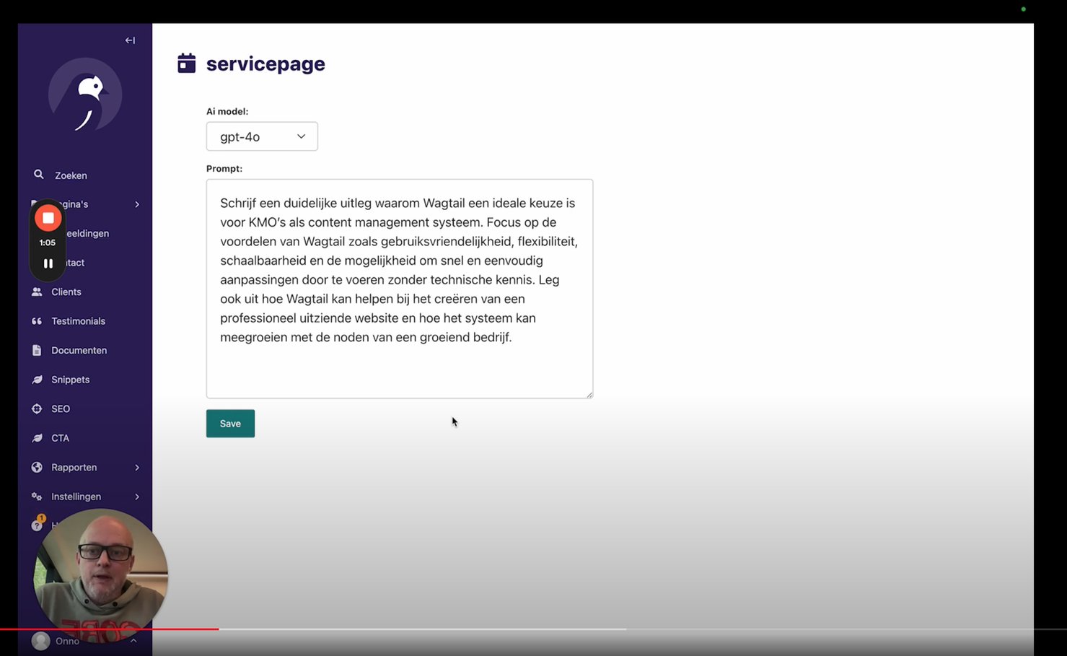Viewport: 1067px width, 656px height.
Task: Collapse the sidebar with the arrow icon
Action: [x=130, y=40]
